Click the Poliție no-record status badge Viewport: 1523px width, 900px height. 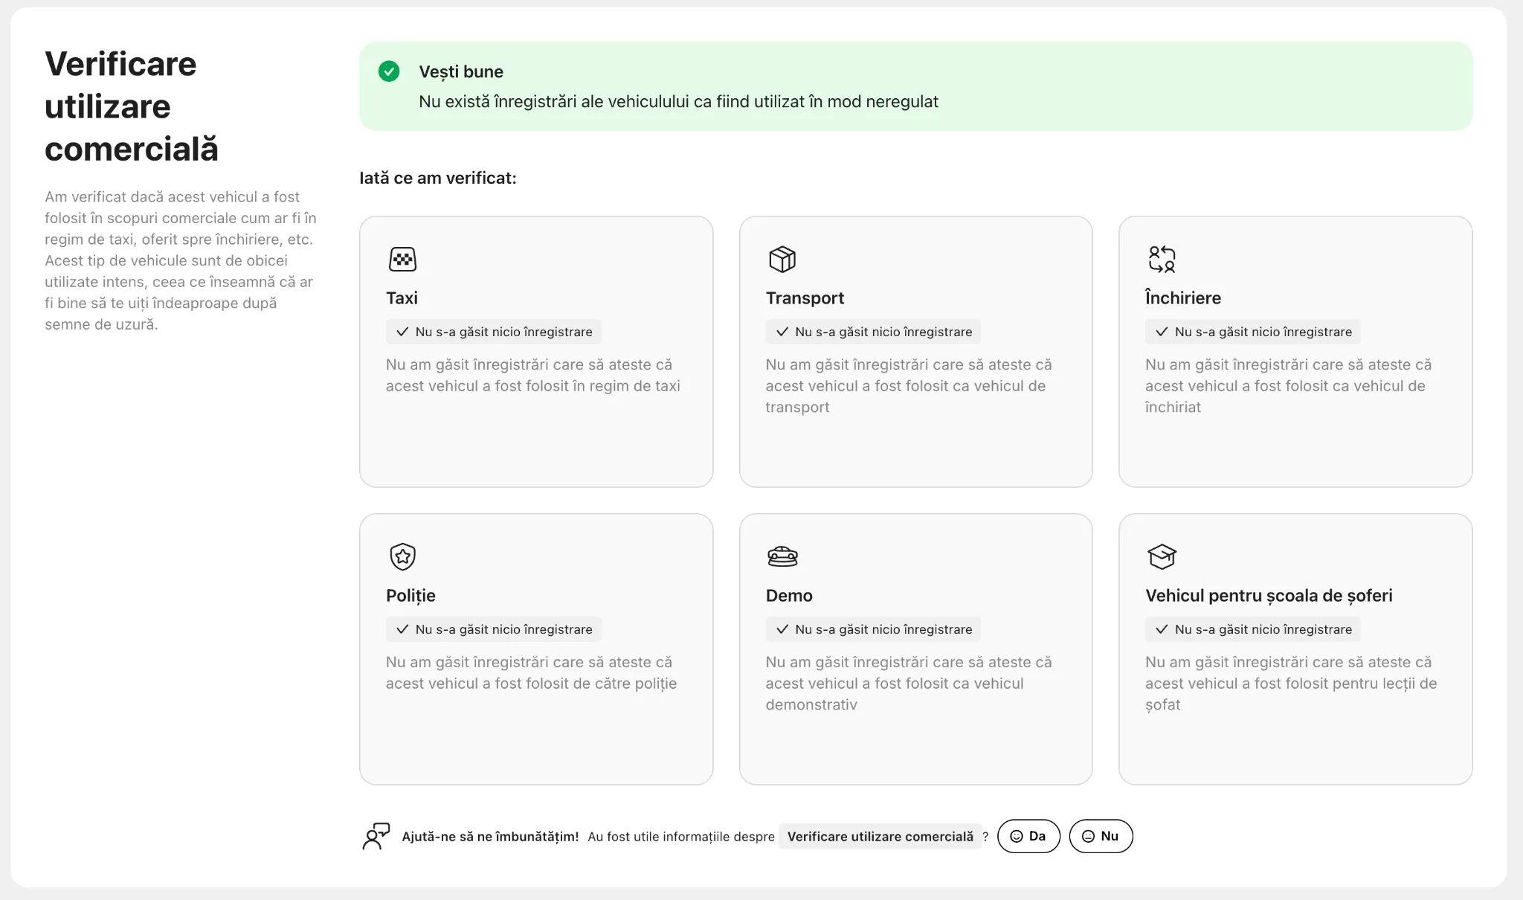click(x=494, y=629)
